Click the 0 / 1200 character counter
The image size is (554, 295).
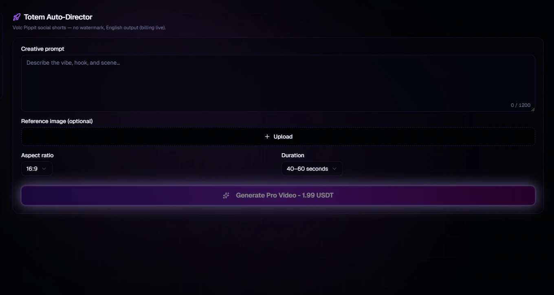point(521,105)
